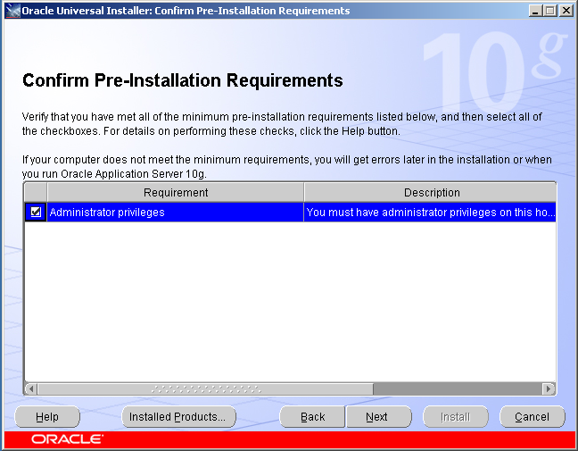
Task: Cancel the installation
Action: click(x=532, y=417)
